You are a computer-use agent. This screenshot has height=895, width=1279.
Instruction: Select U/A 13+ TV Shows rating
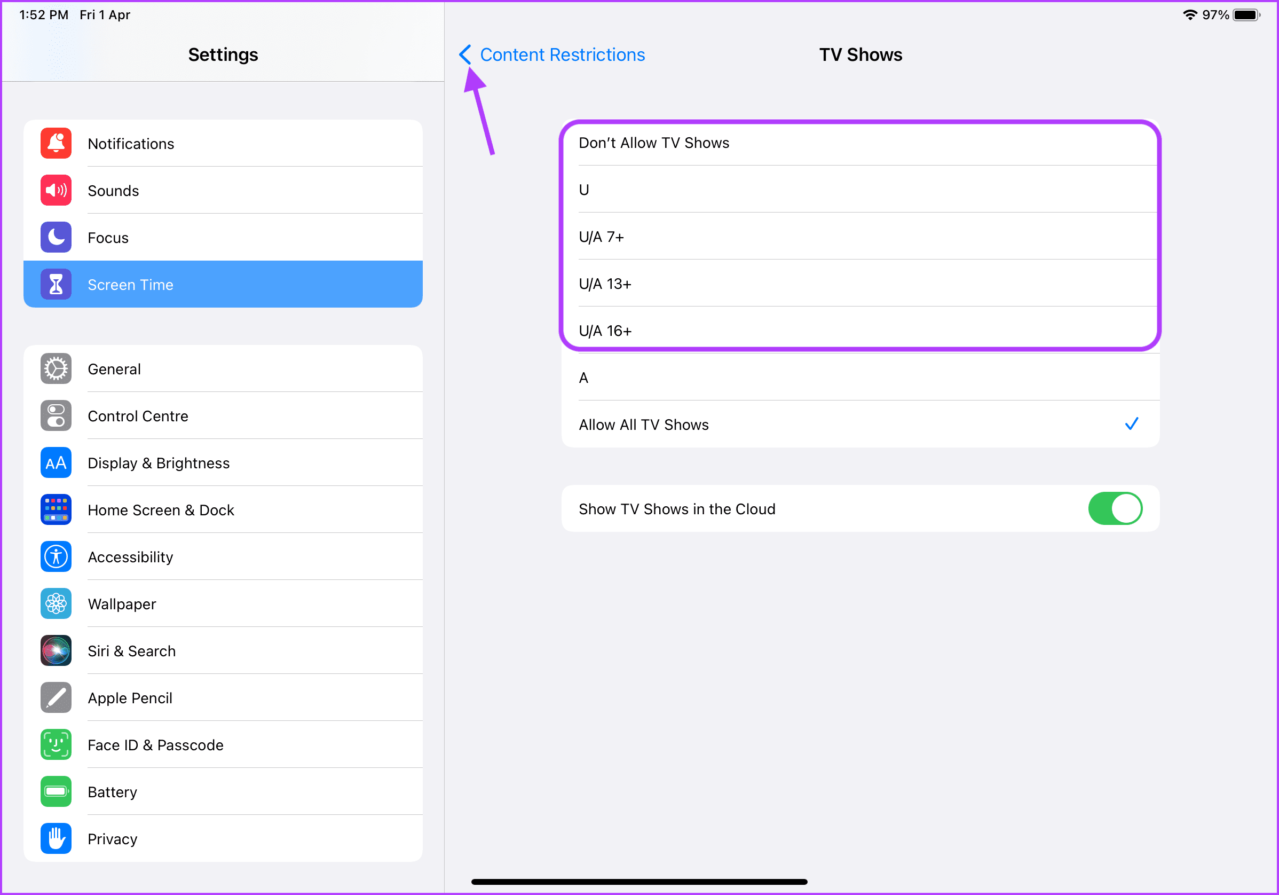coord(858,284)
